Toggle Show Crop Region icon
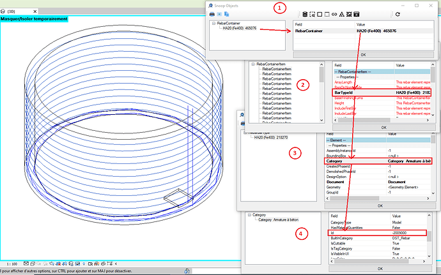Screen dimensions: 441x275 tap(65, 264)
